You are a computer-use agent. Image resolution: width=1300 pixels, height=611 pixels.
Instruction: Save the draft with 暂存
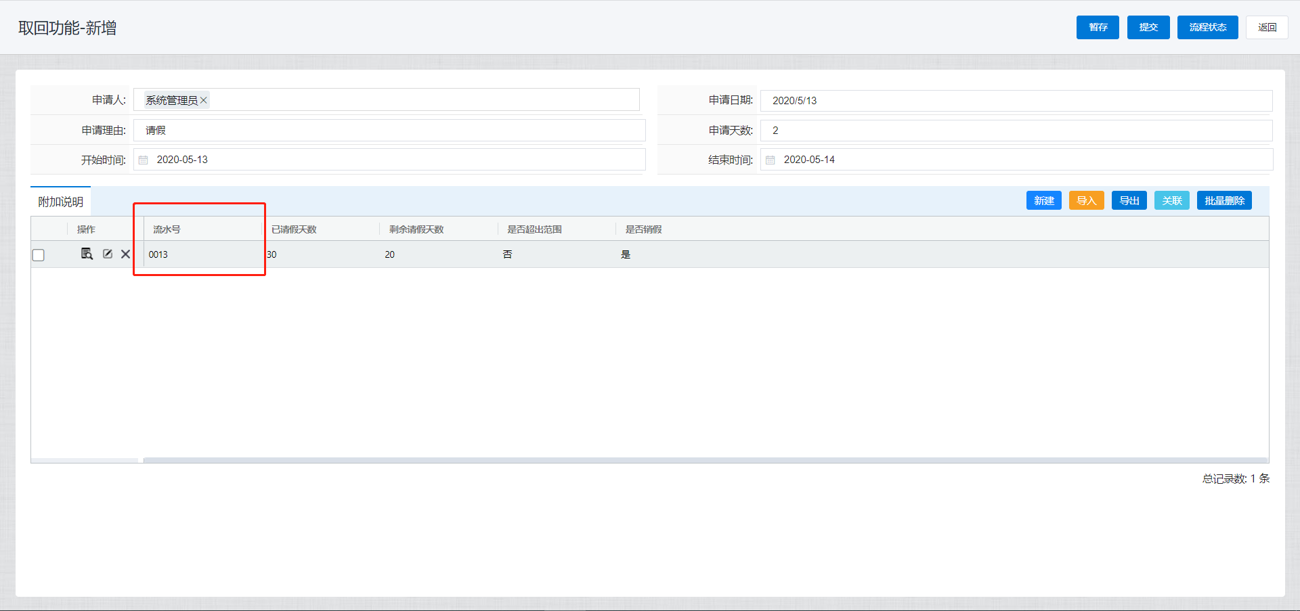tap(1098, 27)
